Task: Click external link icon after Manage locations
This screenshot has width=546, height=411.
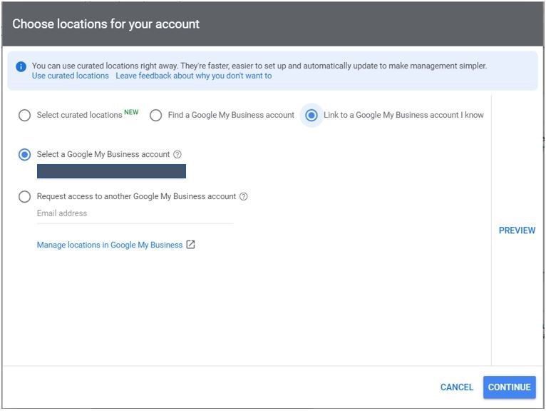Action: [x=190, y=245]
